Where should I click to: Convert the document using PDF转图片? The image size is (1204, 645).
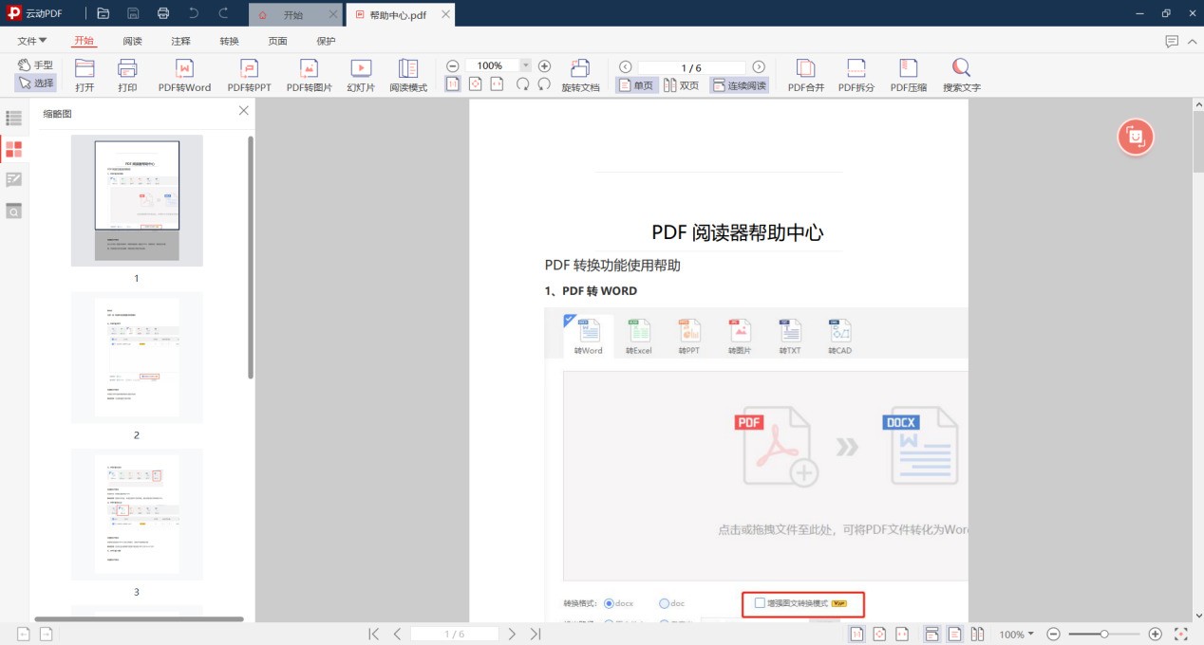pyautogui.click(x=310, y=75)
